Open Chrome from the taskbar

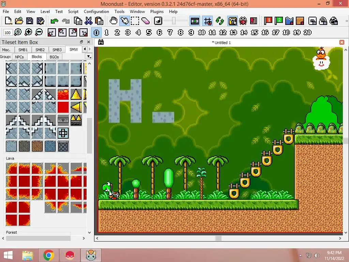[x=48, y=255]
